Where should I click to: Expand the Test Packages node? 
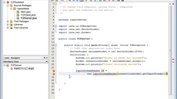click(x=8, y=21)
